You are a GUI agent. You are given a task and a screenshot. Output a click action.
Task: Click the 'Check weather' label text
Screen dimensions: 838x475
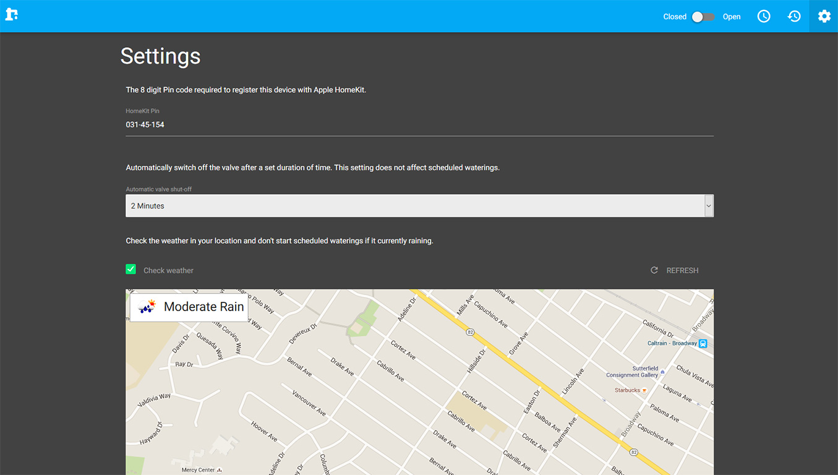(168, 270)
